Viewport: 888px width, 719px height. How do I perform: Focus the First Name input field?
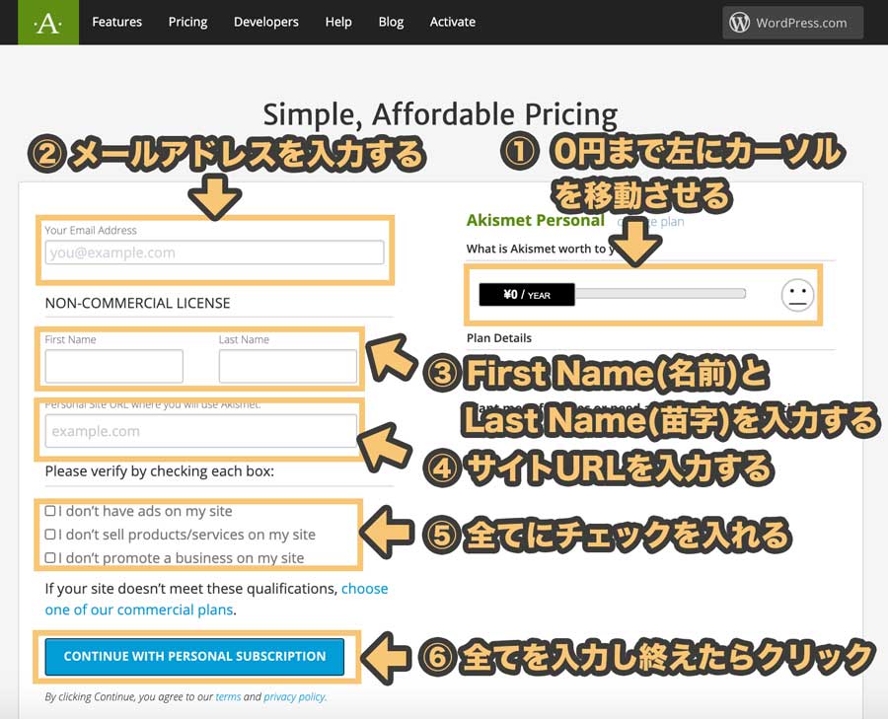pyautogui.click(x=113, y=366)
